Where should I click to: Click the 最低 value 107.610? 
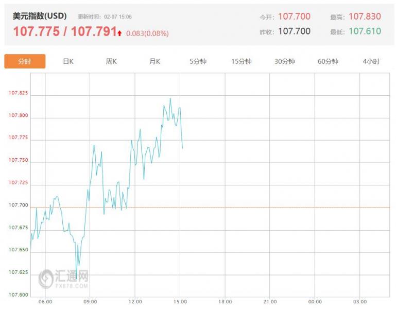[x=365, y=31]
